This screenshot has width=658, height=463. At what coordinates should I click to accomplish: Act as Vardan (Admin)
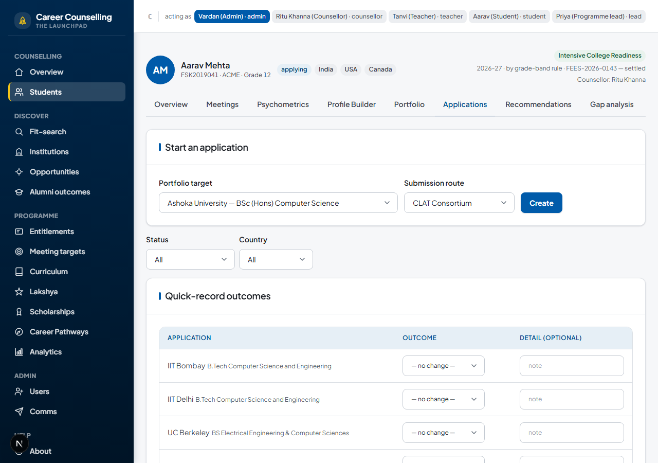tap(232, 16)
